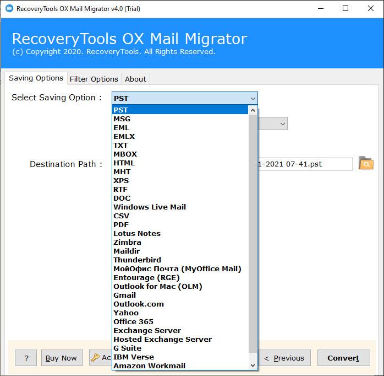
Task: Click the dropdown list scroll-down arrow
Action: tap(253, 365)
